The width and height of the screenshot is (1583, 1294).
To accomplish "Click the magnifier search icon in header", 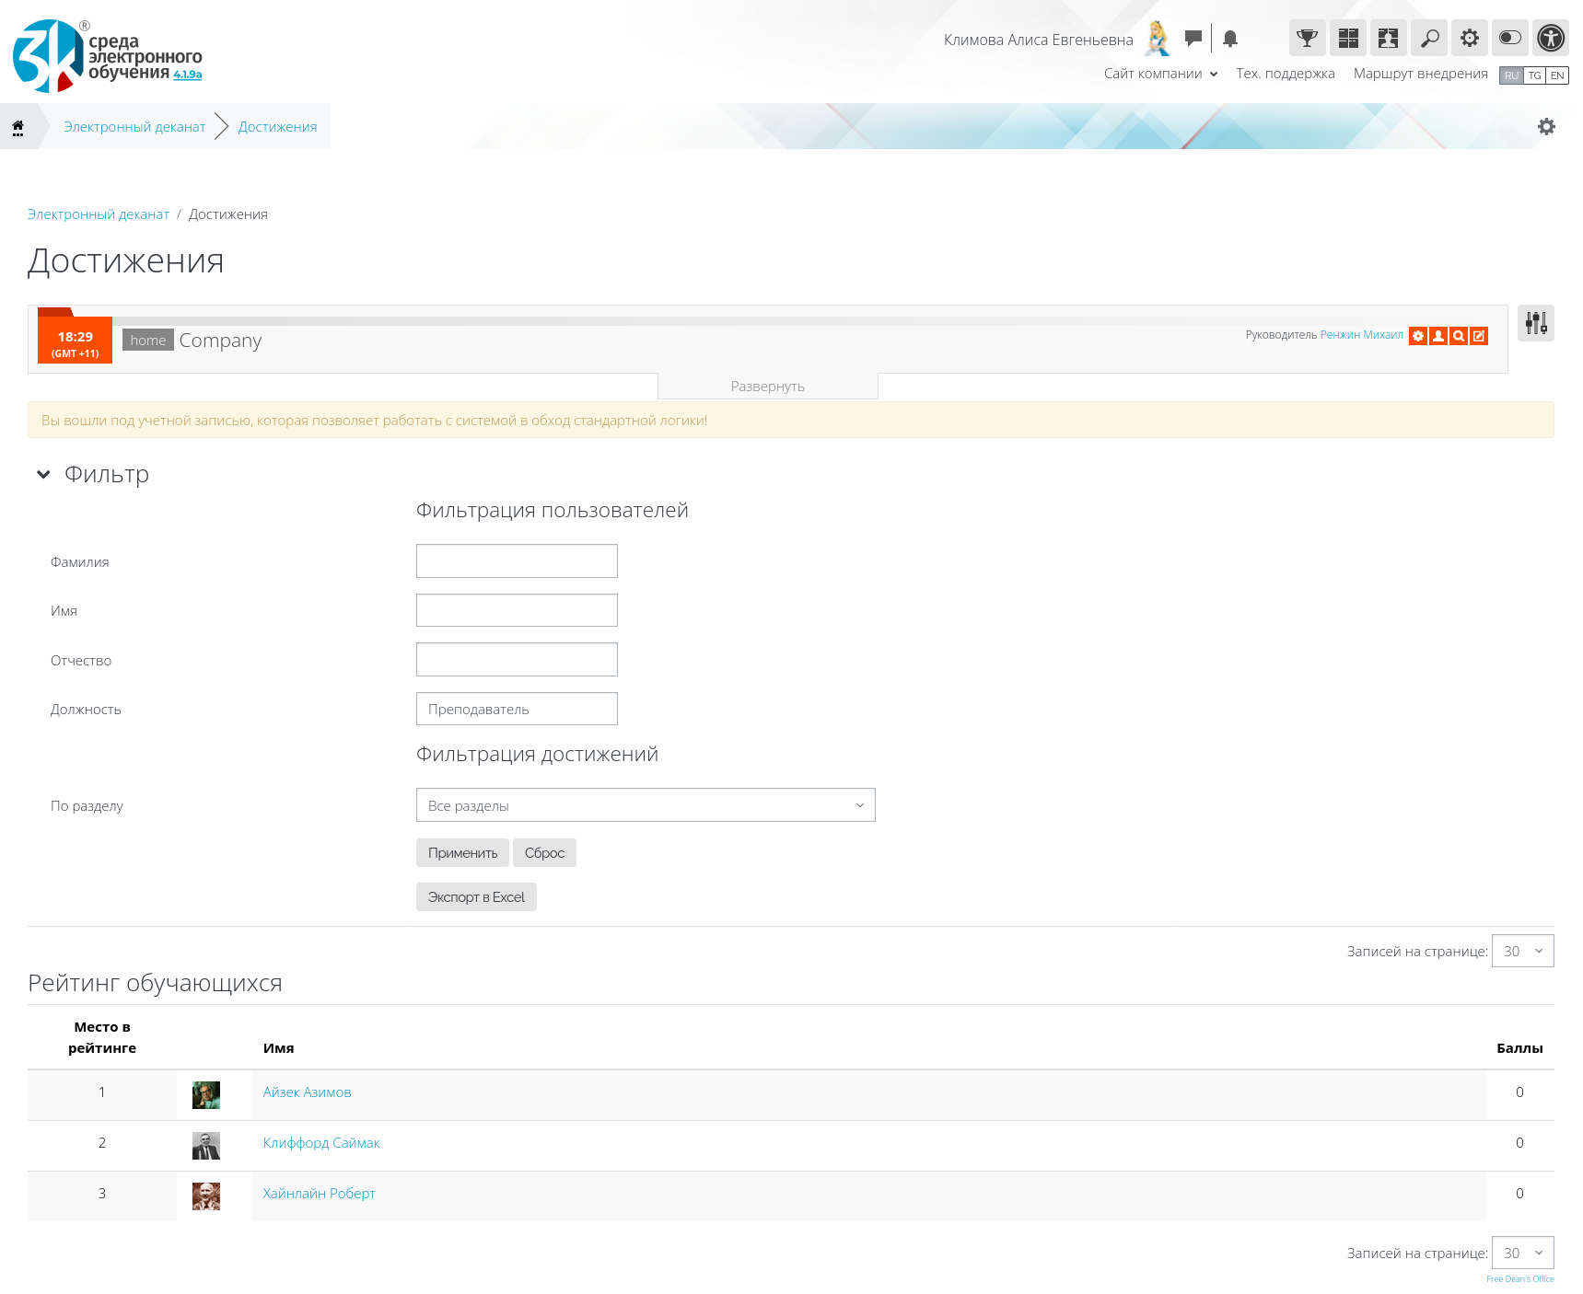I will pos(1429,39).
